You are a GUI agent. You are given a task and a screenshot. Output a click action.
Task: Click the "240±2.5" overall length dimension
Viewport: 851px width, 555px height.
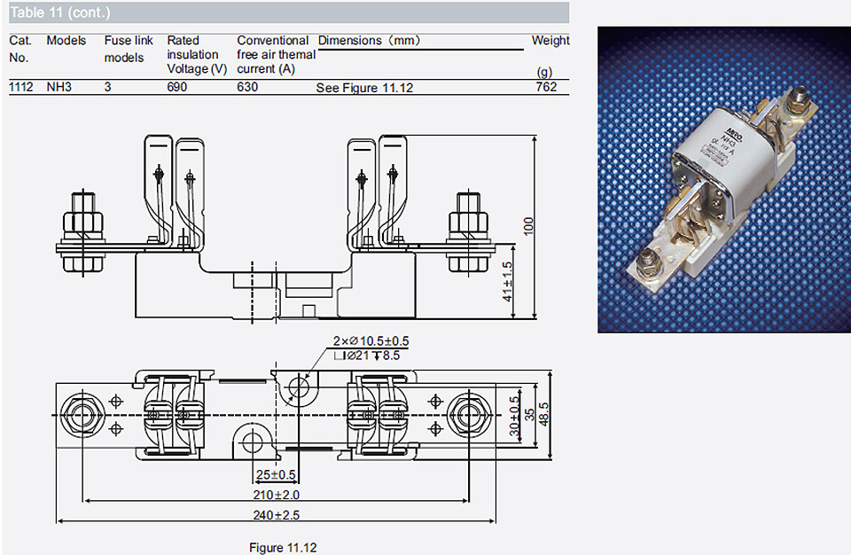[277, 515]
